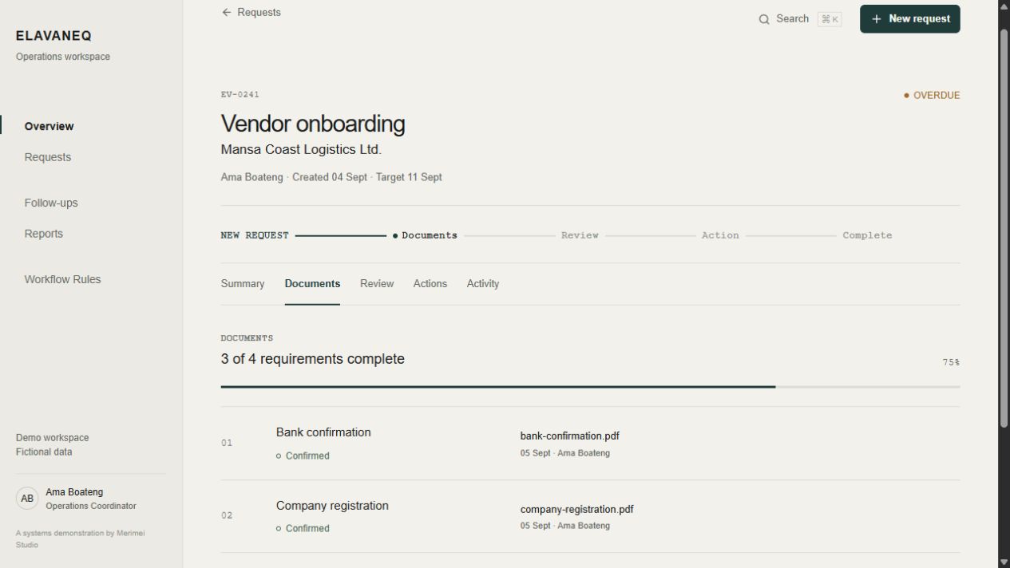This screenshot has width=1010, height=568.
Task: Click the OVERDUE status indicator
Action: (932, 96)
